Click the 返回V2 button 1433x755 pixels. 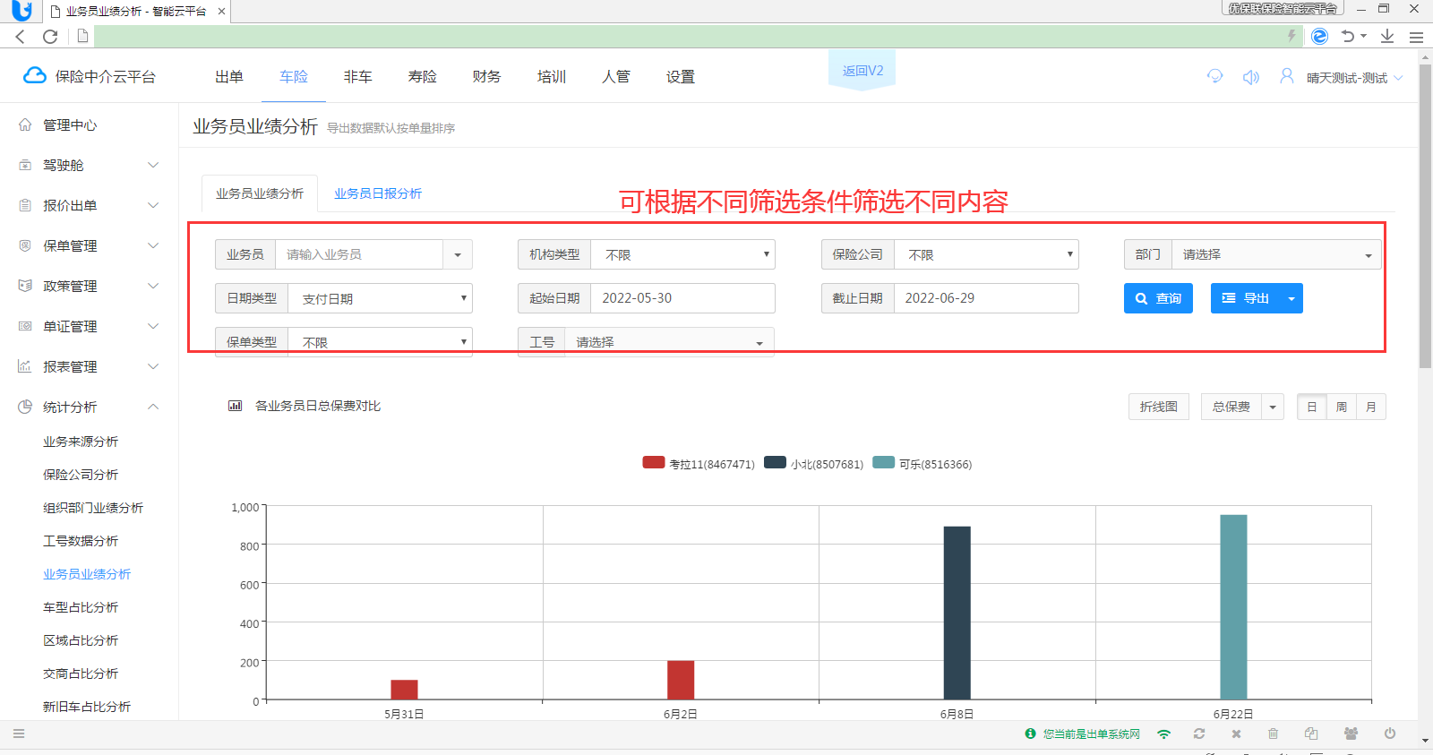(862, 70)
